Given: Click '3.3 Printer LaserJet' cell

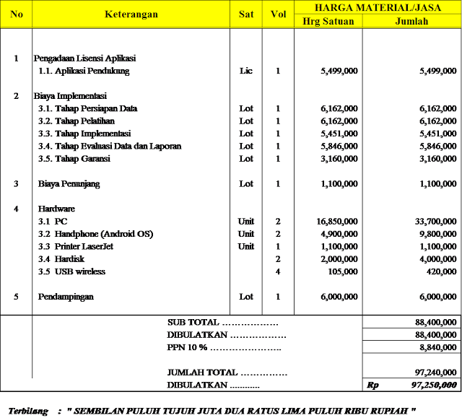Looking at the screenshot, I should (x=76, y=247).
